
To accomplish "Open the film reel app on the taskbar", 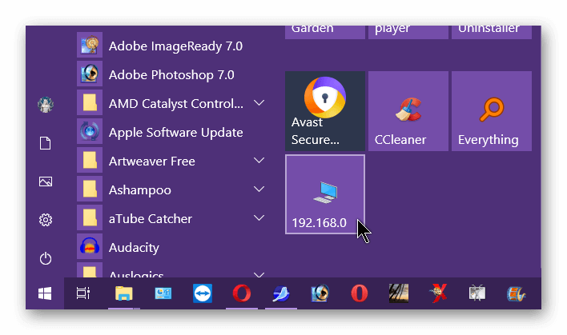I will tap(516, 293).
